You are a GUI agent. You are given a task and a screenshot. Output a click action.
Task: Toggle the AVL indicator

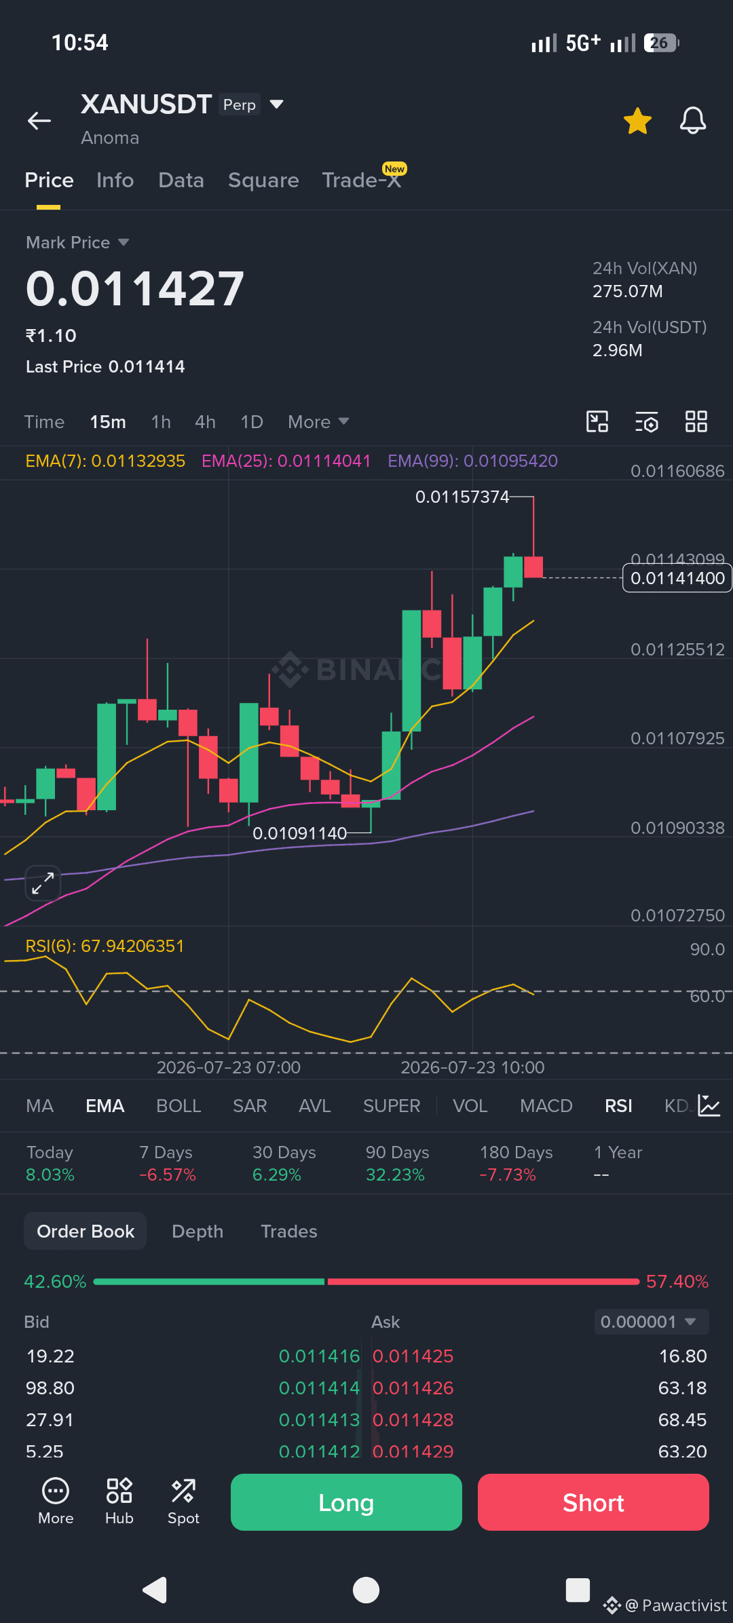[x=315, y=1106]
